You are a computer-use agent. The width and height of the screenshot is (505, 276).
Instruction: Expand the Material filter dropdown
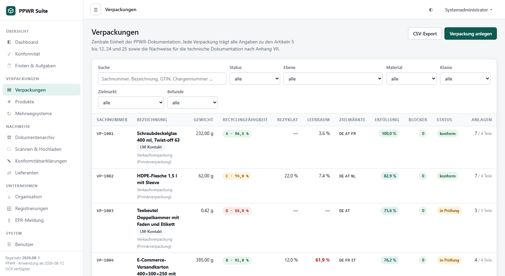(x=411, y=79)
